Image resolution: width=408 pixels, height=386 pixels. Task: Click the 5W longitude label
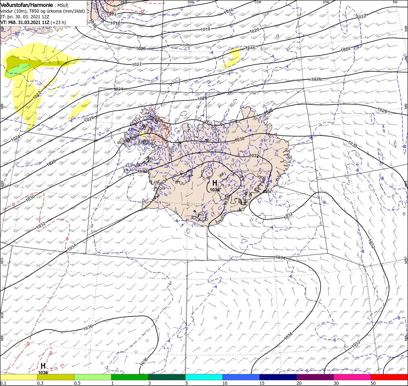point(395,2)
